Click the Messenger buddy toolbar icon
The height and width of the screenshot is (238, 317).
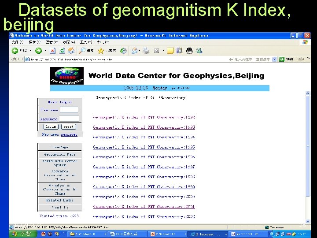pos(199,51)
